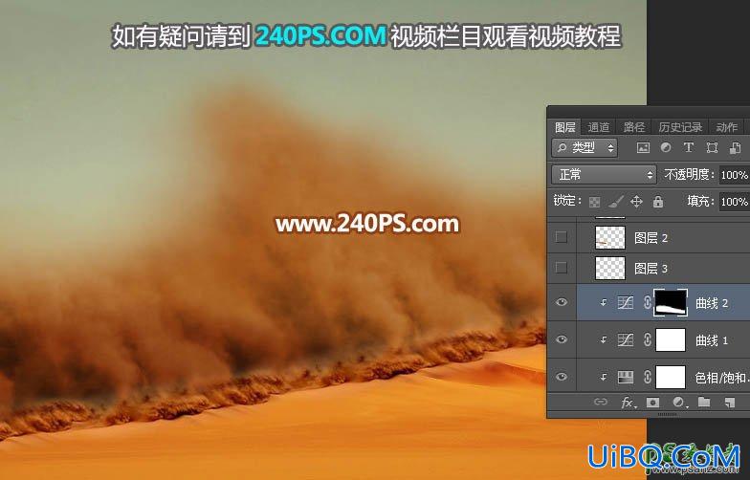Toggle lock position icon
The height and width of the screenshot is (480, 750).
636,201
